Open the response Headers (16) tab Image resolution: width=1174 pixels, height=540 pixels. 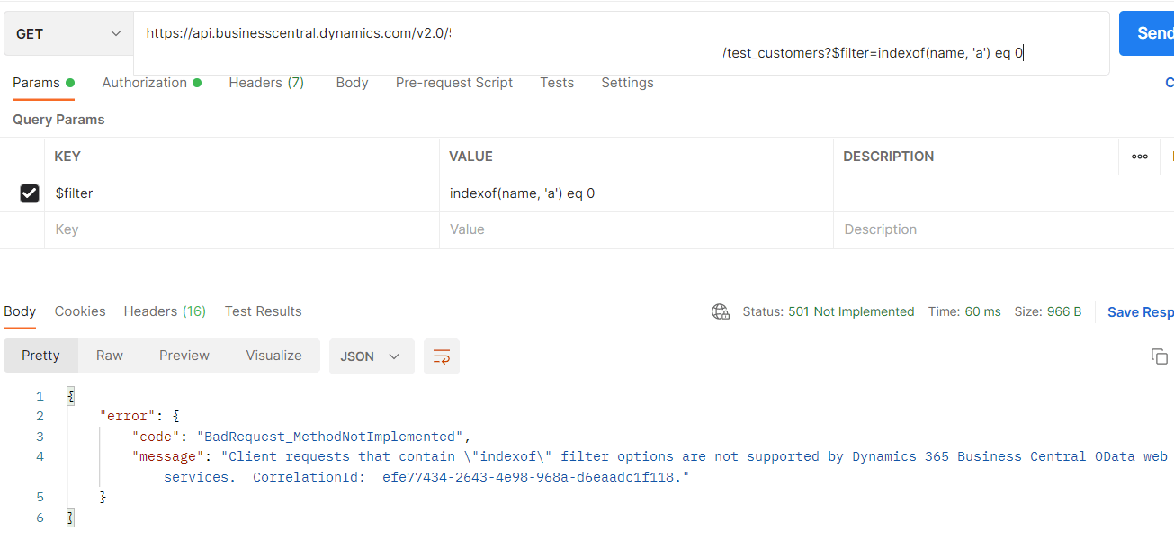point(165,311)
